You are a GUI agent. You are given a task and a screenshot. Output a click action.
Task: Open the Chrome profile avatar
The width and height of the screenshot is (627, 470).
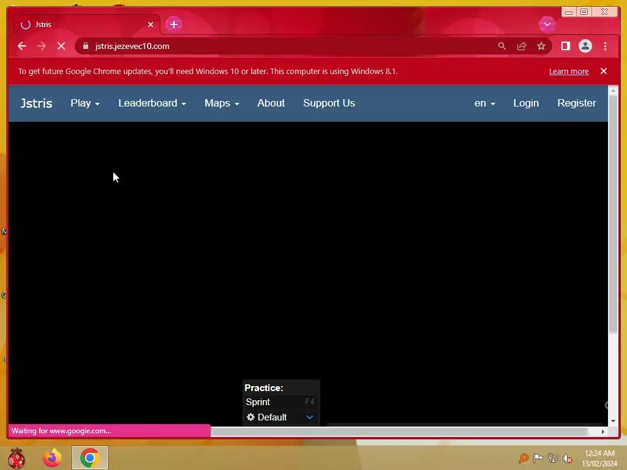(585, 46)
